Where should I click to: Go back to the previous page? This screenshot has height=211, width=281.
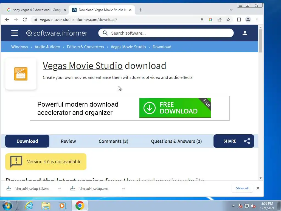(7, 20)
